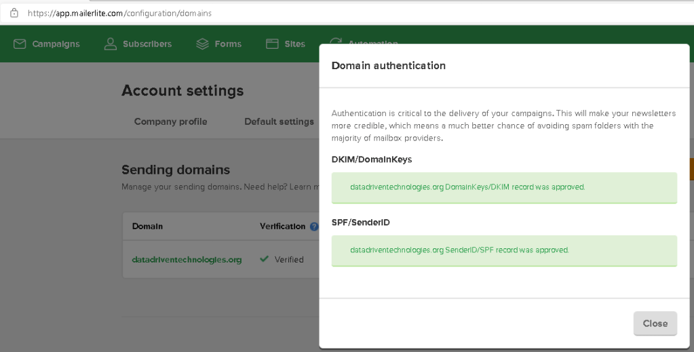Open the Default settings tab
The height and width of the screenshot is (352, 694).
279,121
